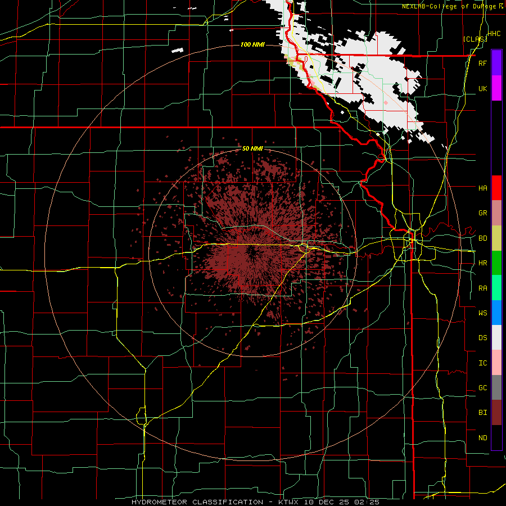The image size is (506, 506).
Task: Click the dark green HR legend swatch
Action: [496, 263]
